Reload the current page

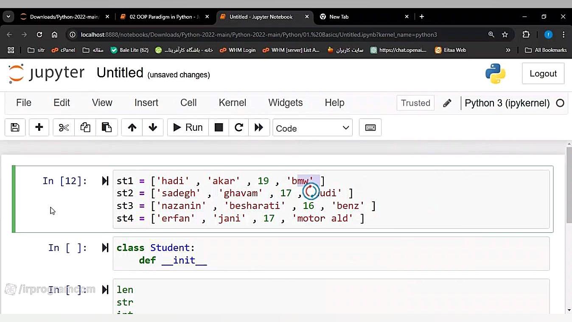click(x=39, y=34)
